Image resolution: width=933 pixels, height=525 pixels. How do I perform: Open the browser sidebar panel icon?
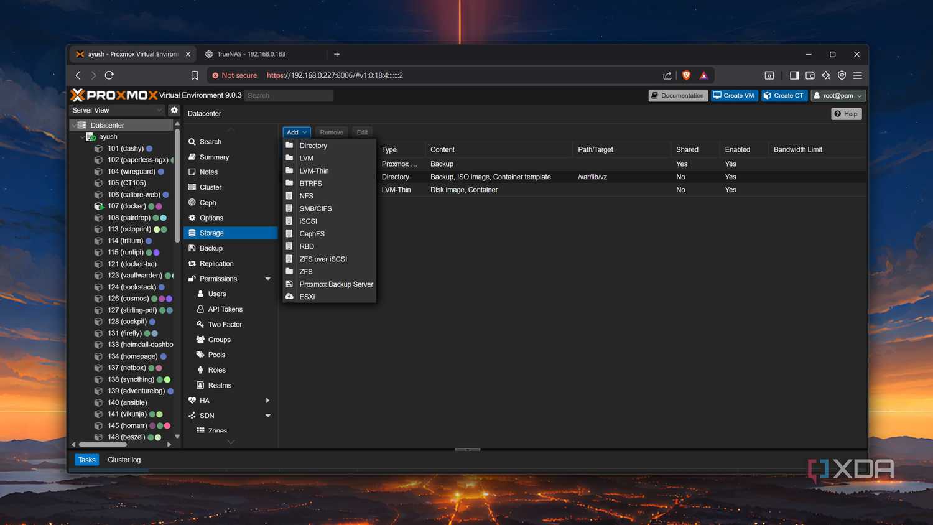pos(794,75)
